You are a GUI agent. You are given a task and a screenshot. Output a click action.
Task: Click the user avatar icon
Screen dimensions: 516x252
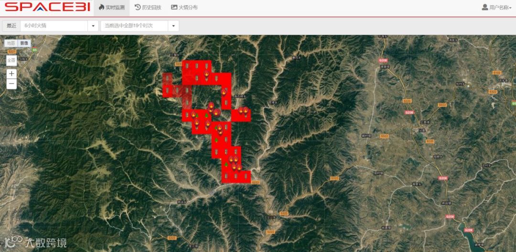(x=485, y=7)
